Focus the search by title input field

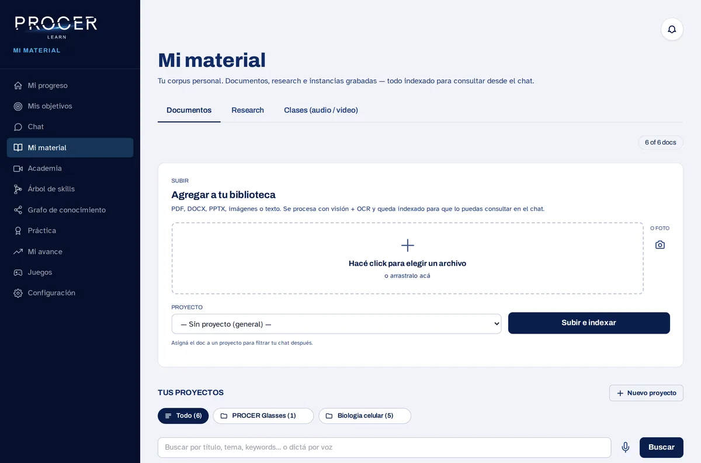[384, 447]
